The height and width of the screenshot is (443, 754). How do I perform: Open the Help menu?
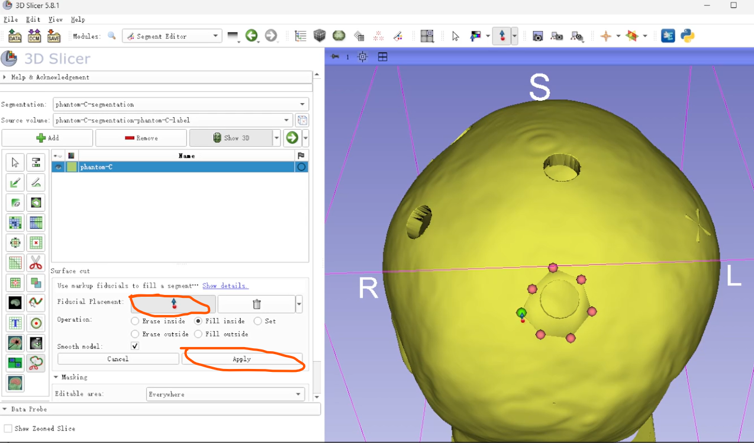coord(78,20)
